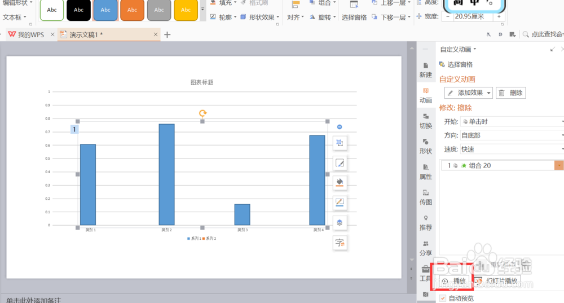Click the blue minus collapse icon by chart
The width and height of the screenshot is (564, 303).
[339, 126]
